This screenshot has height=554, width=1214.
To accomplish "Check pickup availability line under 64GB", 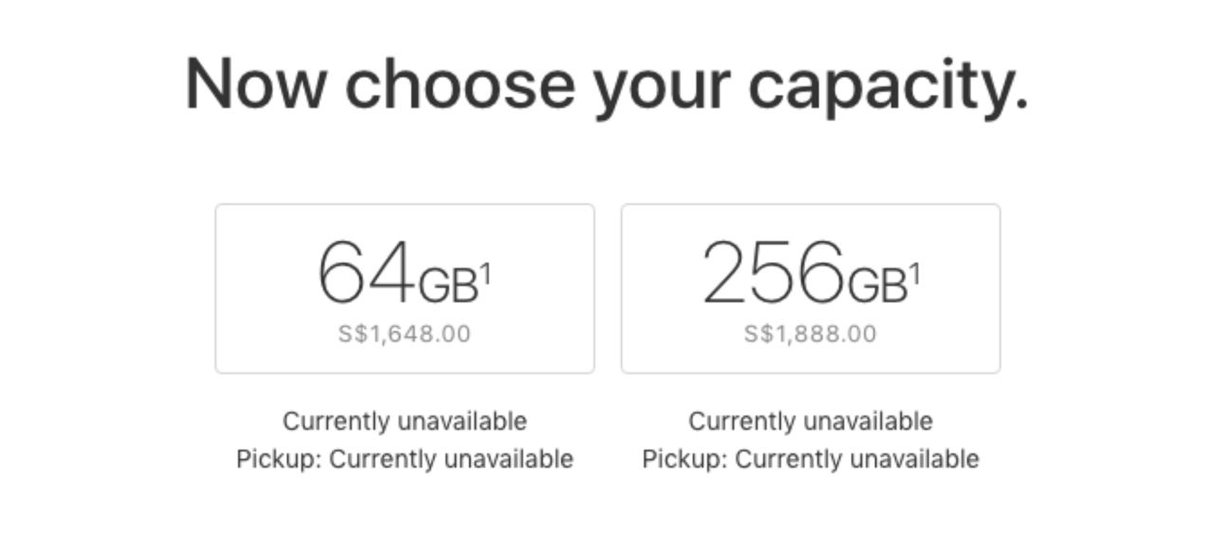I will click(x=404, y=459).
